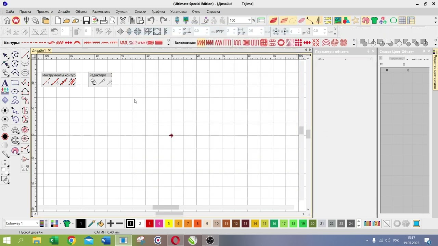Viewport: 438px width, 246px height.
Task: Select red color swatch 3
Action: click(x=150, y=223)
